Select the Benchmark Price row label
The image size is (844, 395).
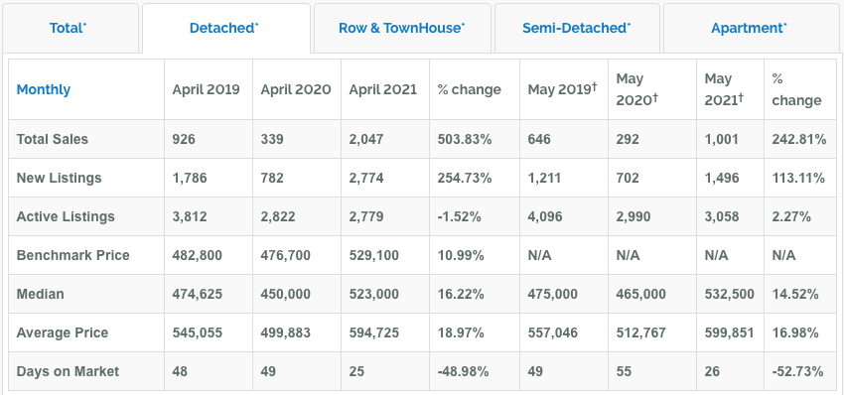click(73, 255)
